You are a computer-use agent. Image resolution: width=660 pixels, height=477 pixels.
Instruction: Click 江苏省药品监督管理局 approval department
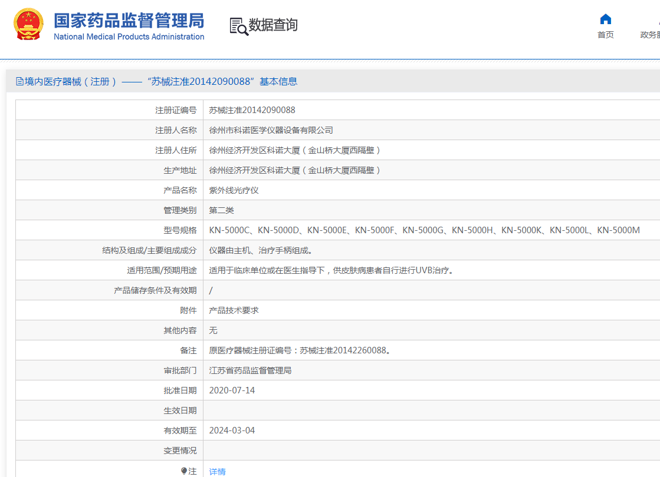[x=250, y=370]
